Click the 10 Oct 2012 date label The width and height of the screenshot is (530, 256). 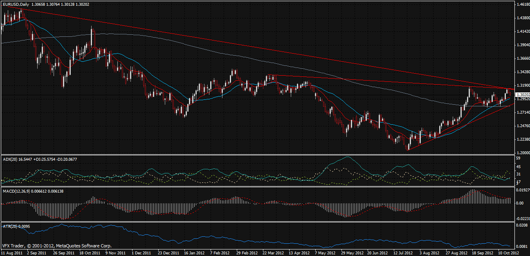[508, 253]
